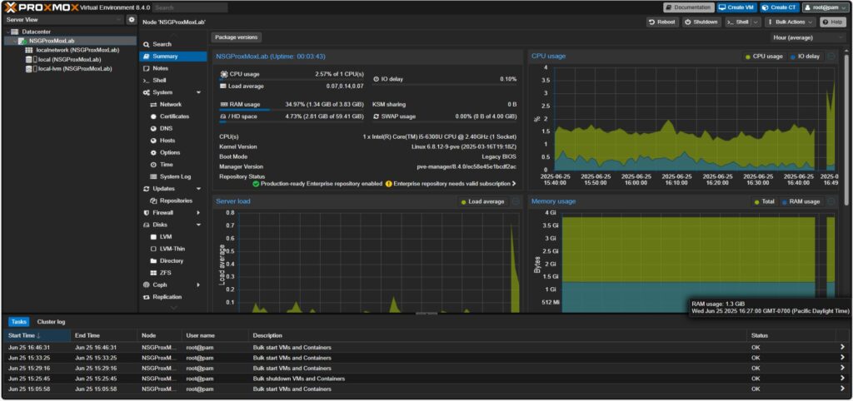
Task: Open the Repositories menu entry
Action: [172, 201]
